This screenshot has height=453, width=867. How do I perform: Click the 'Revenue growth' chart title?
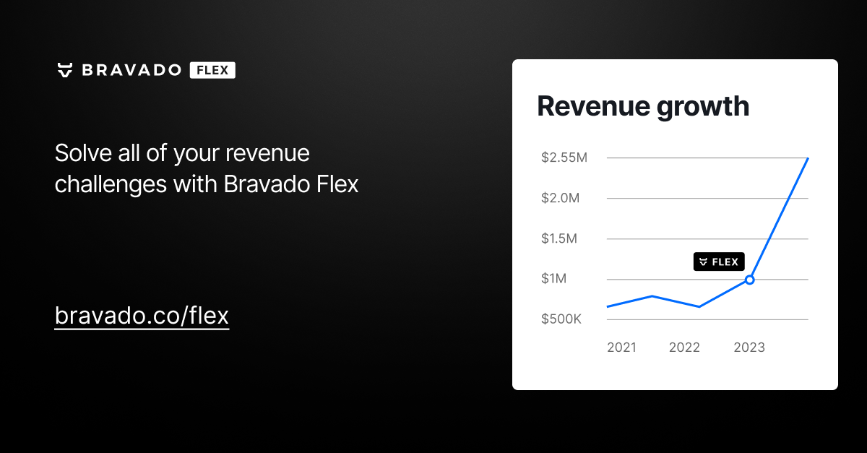(643, 106)
